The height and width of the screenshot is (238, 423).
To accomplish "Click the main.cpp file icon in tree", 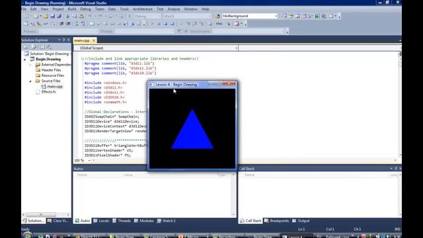I will click(44, 87).
